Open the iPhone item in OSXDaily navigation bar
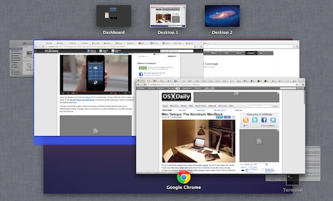Viewport: 333px width, 201px height. click(x=184, y=106)
